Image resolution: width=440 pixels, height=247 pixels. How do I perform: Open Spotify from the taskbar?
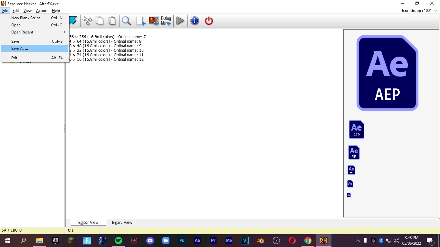coord(119,241)
